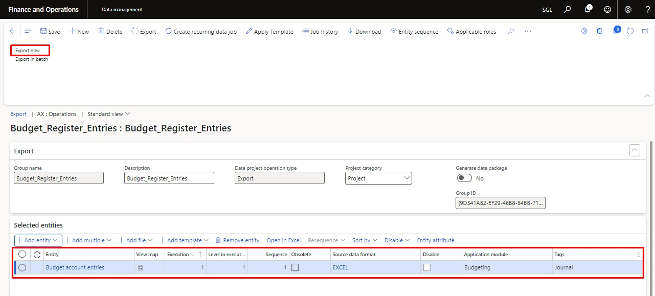Click the grid refresh column icon
The image size is (655, 296).
[x=37, y=254]
